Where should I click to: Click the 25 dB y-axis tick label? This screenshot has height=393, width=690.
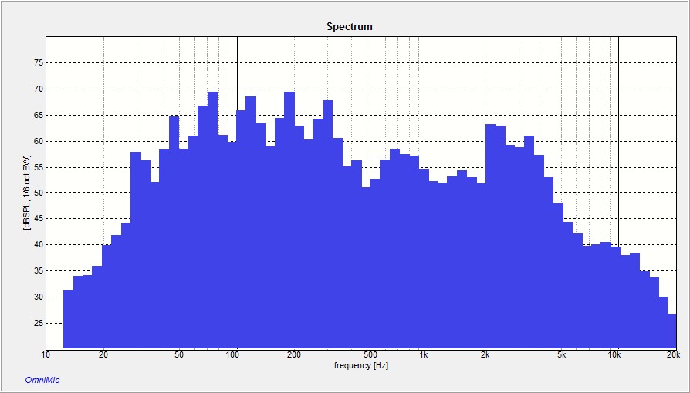(37, 323)
